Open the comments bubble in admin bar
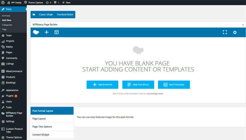Viewport: 246px width, 140px height. pyautogui.click(x=55, y=2)
